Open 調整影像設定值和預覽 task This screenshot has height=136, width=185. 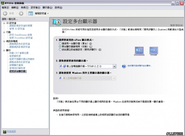point(21,26)
